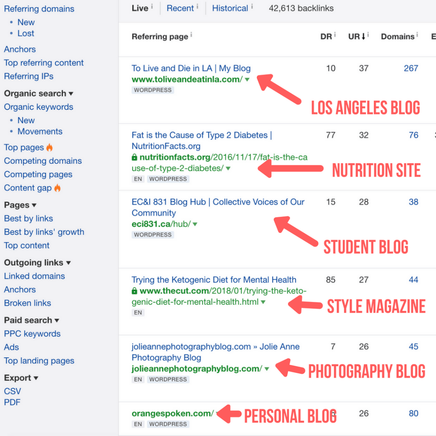Collapse the Paid search section
Viewport: 436px width, 436px height.
pos(32,320)
